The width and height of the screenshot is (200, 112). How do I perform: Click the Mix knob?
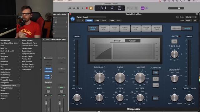tap(174, 98)
